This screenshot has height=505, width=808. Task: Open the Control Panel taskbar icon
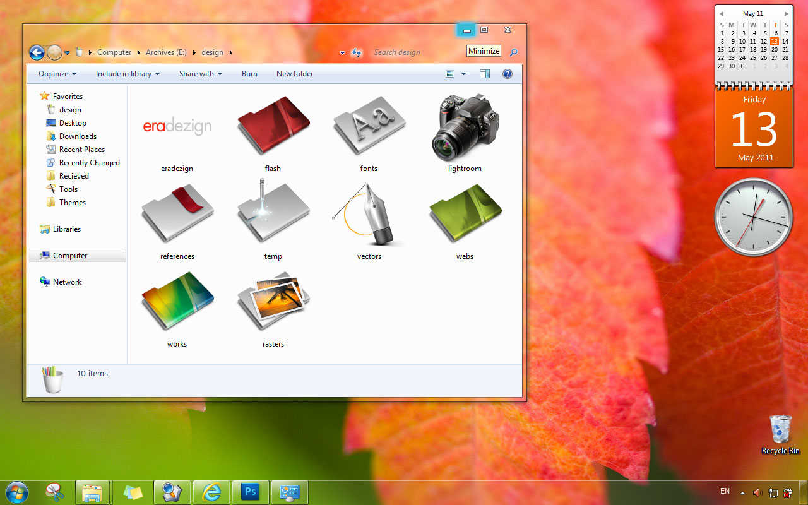click(x=290, y=492)
